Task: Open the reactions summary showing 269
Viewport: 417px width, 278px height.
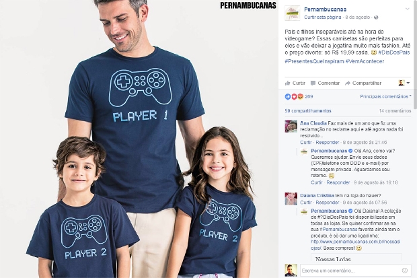Action: click(x=299, y=97)
